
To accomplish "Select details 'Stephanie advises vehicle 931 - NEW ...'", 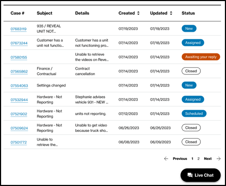I will pyautogui.click(x=92, y=100).
